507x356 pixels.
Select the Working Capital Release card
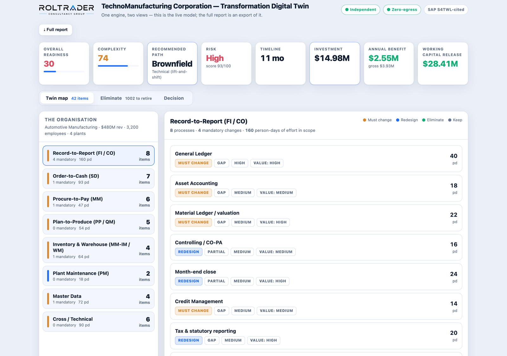[x=443, y=63]
